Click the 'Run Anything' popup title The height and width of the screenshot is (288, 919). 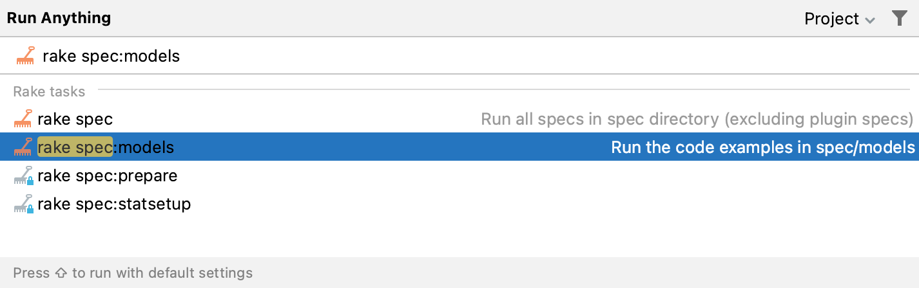(x=59, y=18)
